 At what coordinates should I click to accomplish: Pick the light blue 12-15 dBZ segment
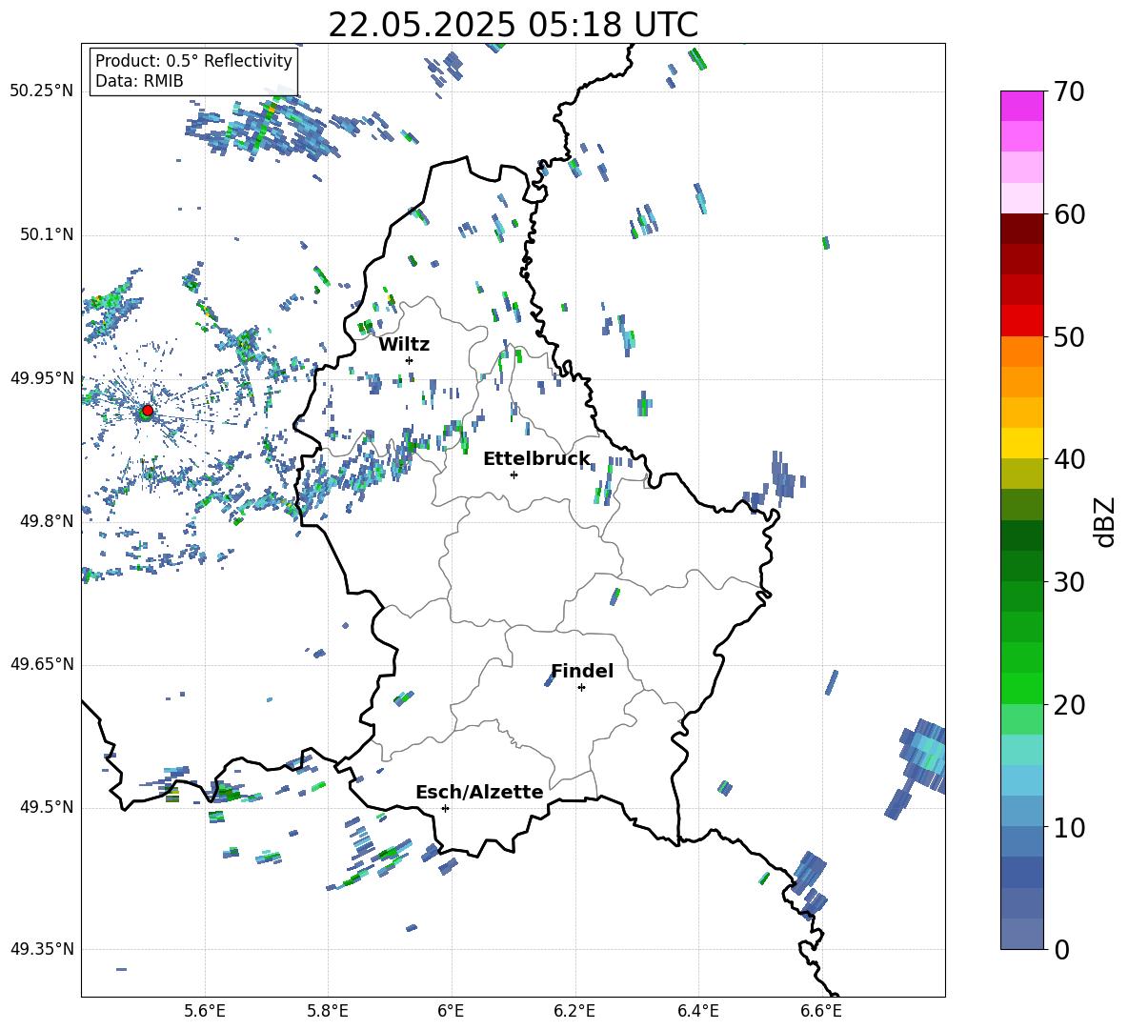1022,780
